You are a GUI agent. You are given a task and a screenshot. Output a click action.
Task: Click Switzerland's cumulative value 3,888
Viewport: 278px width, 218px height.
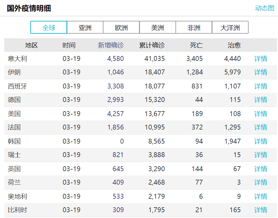[156, 155]
